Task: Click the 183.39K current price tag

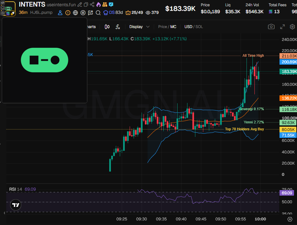Action: click(288, 72)
